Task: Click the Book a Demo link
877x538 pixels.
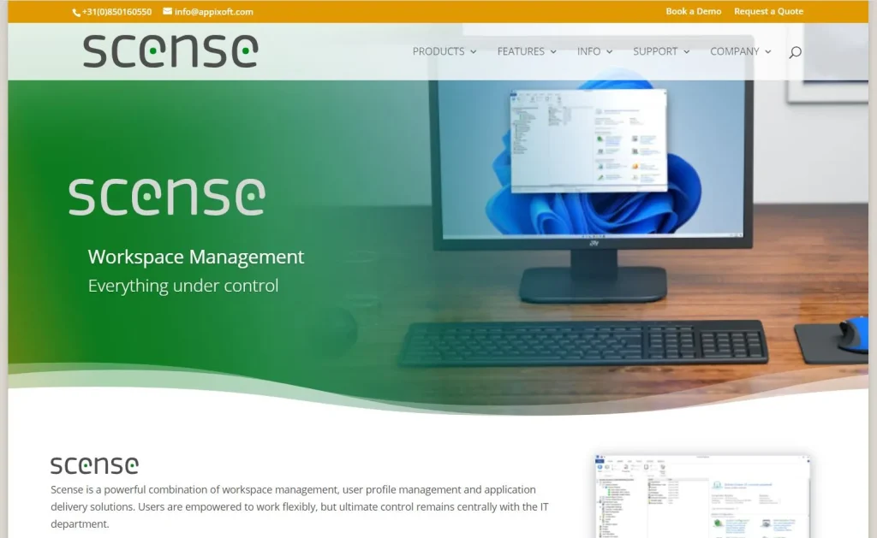Action: (693, 11)
